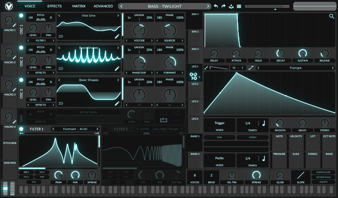
Task: Click the RAND 2 tempo note icon
Action: click(x=263, y=158)
